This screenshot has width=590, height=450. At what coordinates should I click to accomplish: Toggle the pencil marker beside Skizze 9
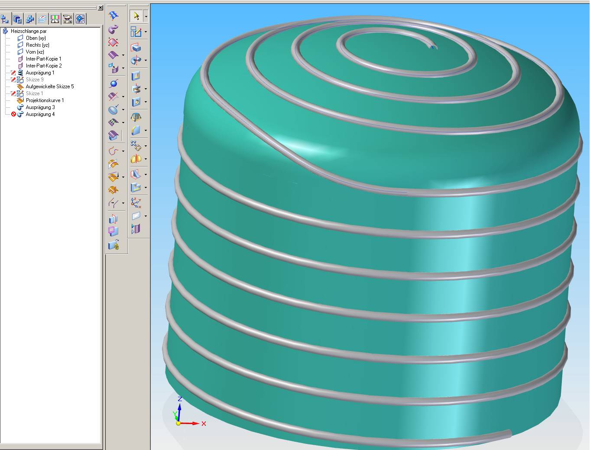[x=13, y=80]
